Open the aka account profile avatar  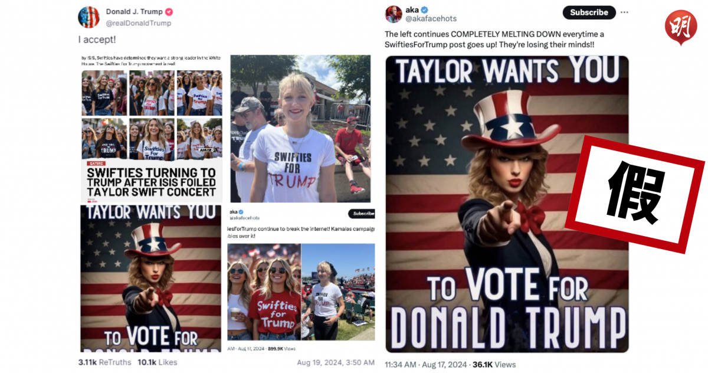coord(394,14)
